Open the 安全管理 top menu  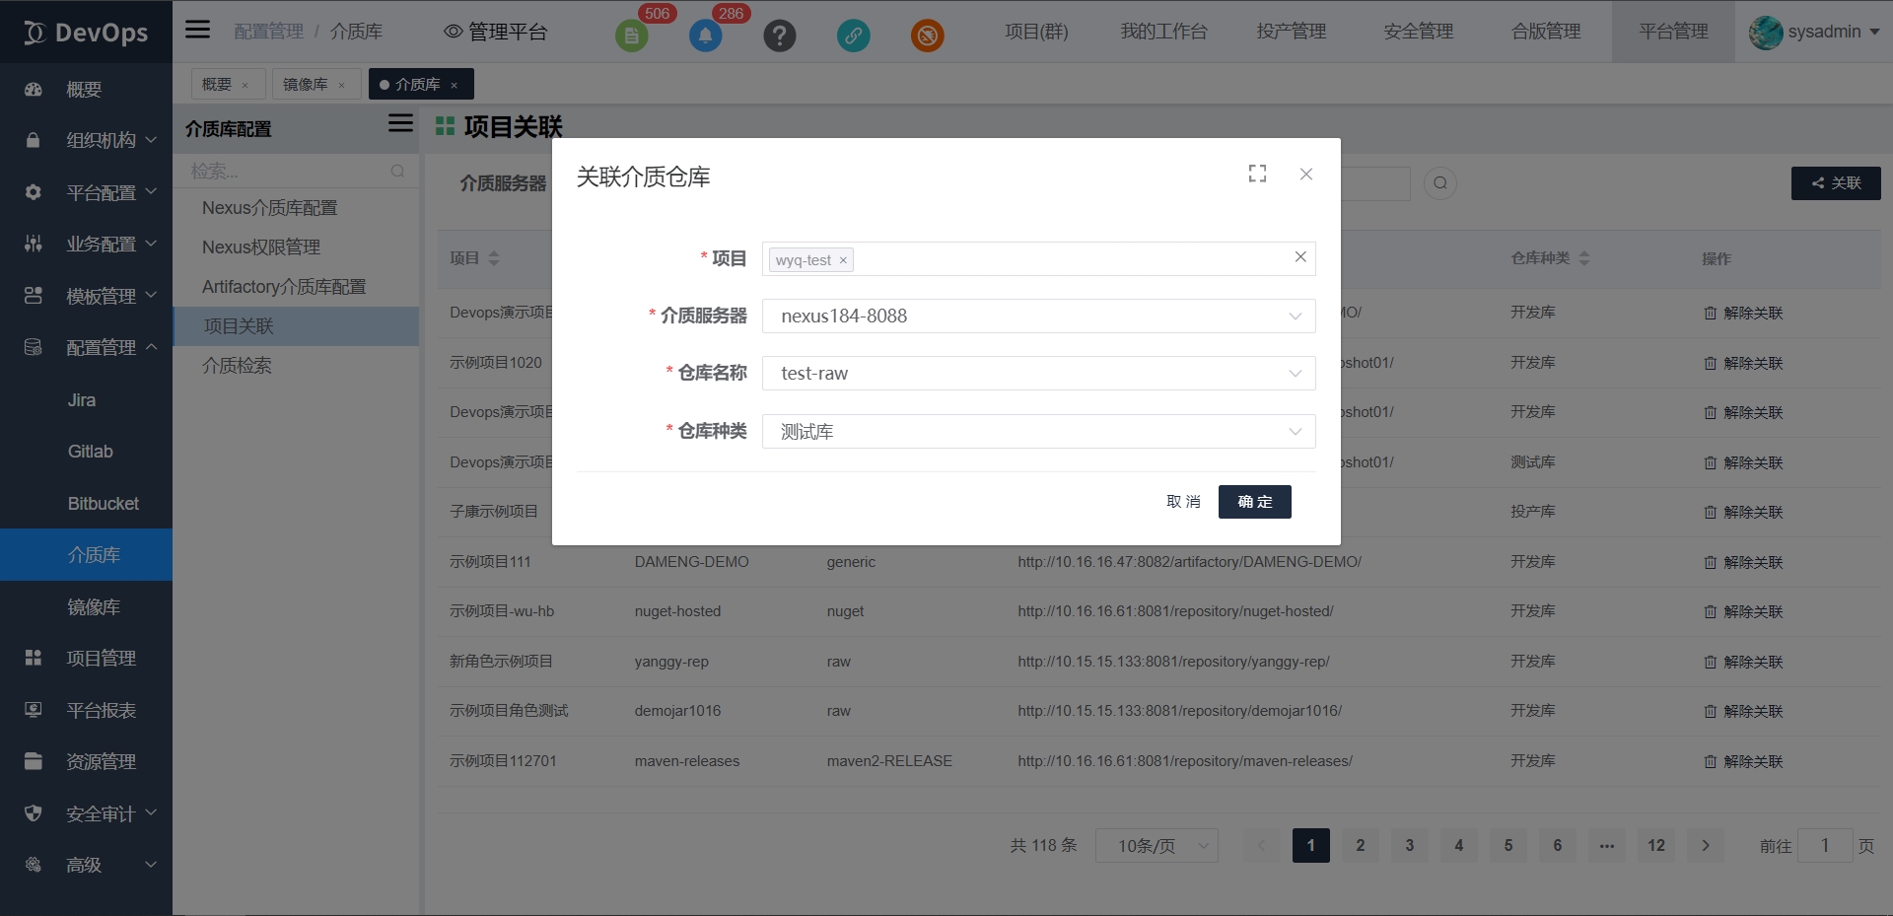coord(1418,32)
